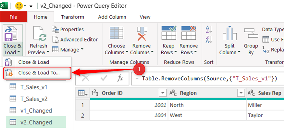Sort descending with the Z-A icon

(x=209, y=39)
